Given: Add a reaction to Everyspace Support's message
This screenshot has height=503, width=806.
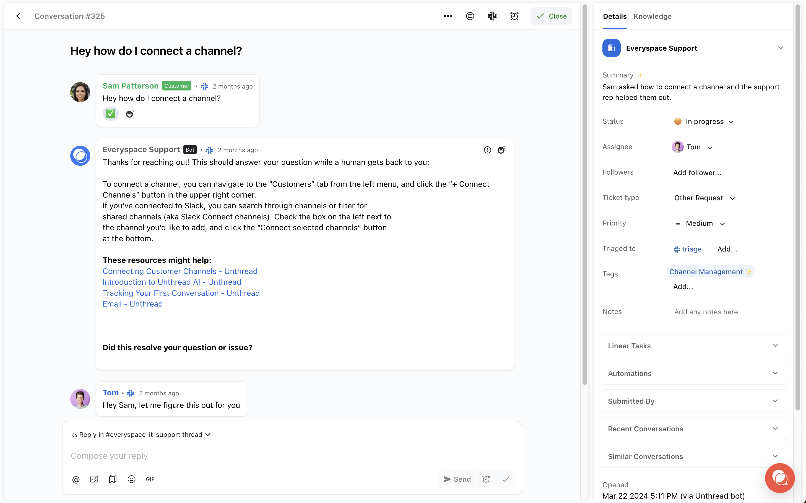Looking at the screenshot, I should coord(501,150).
